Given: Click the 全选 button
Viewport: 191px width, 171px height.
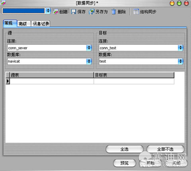Looking at the screenshot, I should [x=125, y=149].
